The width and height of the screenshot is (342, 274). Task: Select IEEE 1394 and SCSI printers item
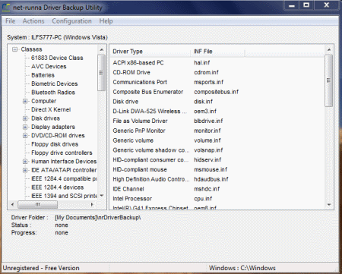tap(64, 196)
